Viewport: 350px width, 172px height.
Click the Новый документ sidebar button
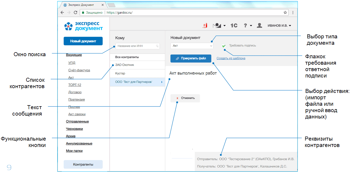[x=83, y=41]
